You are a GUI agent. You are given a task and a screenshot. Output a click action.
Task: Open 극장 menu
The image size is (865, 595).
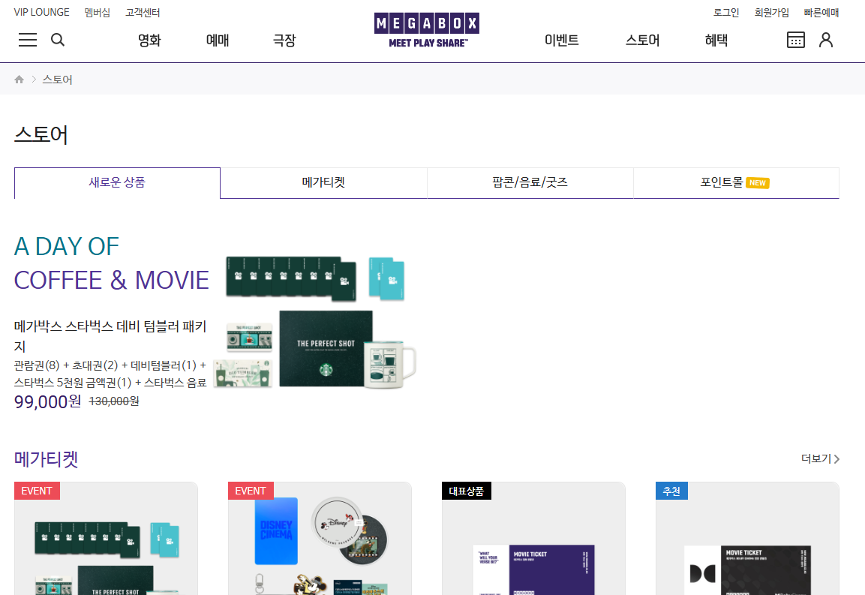[284, 41]
